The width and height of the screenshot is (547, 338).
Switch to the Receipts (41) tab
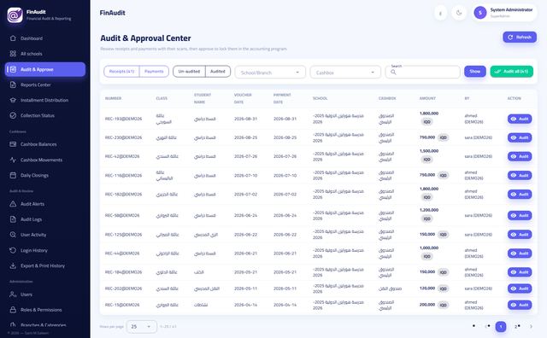pos(121,72)
